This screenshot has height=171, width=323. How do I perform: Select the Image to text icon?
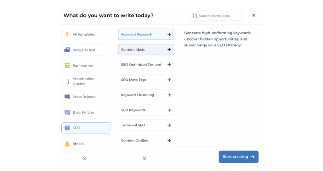pos(67,50)
